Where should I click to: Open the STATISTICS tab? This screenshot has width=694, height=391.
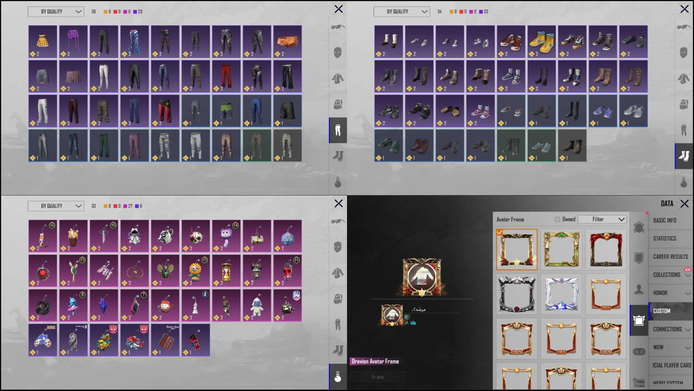(x=665, y=238)
